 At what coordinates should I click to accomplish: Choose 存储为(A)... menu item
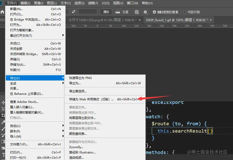coord(35,65)
